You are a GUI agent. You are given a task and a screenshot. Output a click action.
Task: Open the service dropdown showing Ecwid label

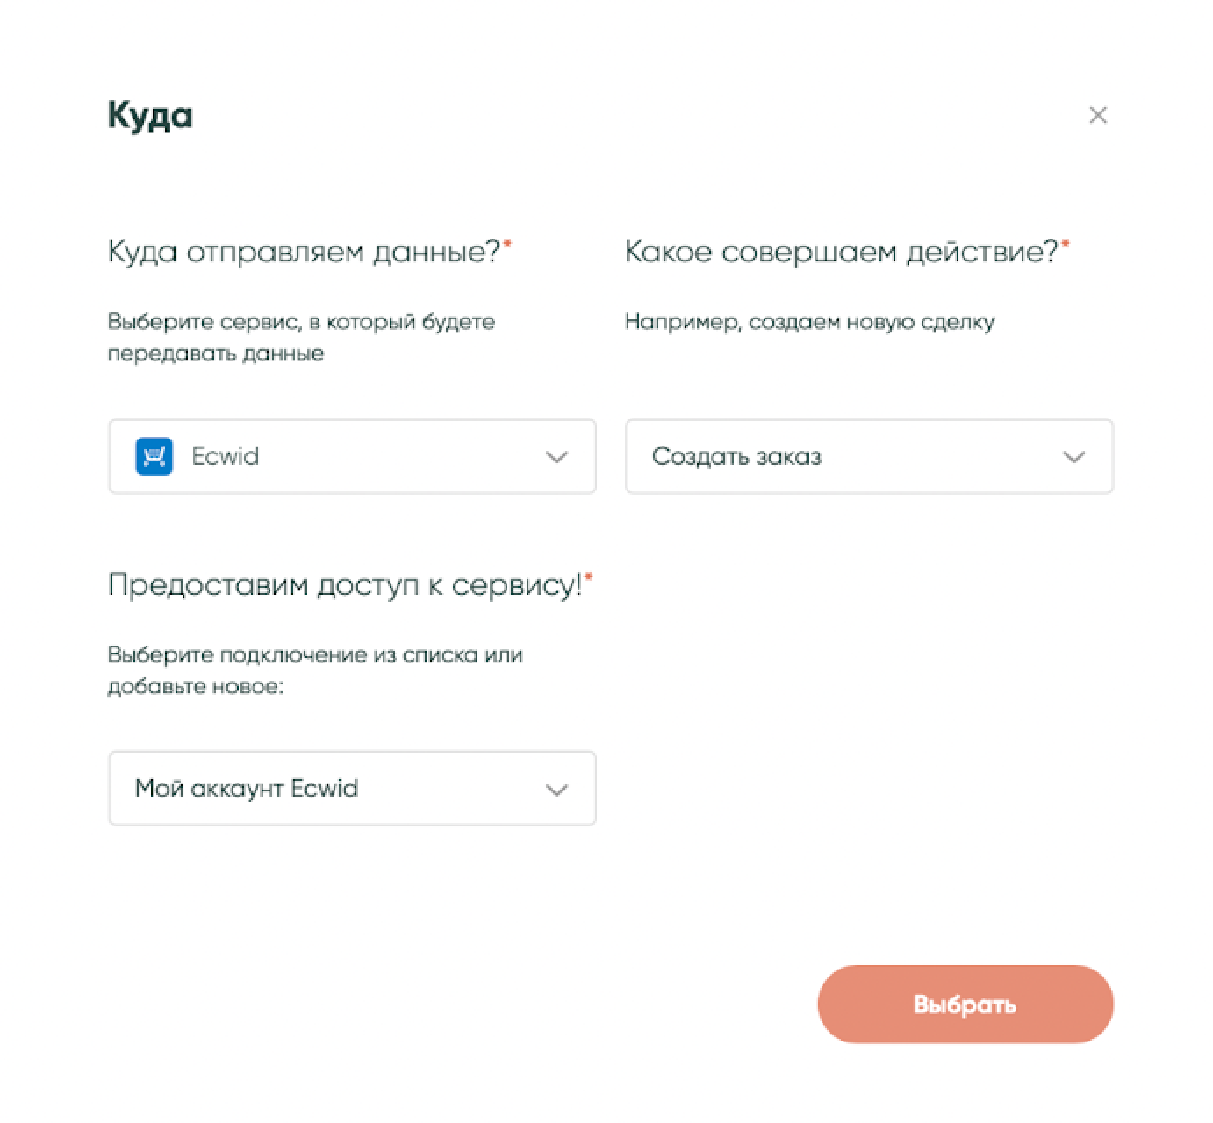[x=351, y=456]
